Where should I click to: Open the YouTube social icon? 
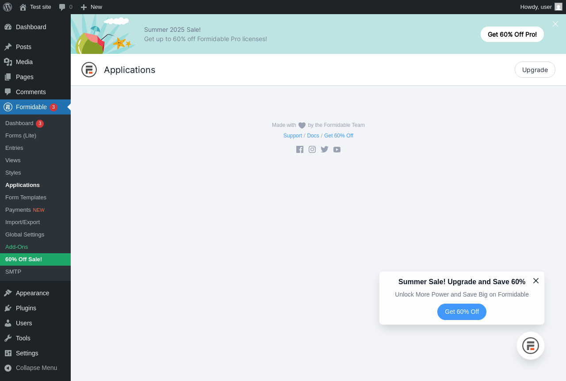click(x=337, y=149)
